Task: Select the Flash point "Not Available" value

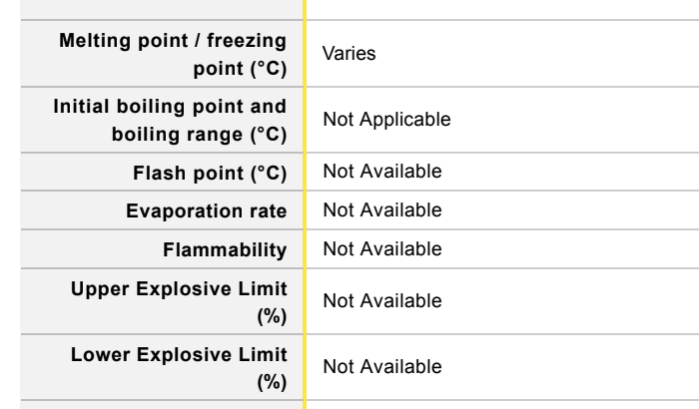Action: pyautogui.click(x=381, y=172)
